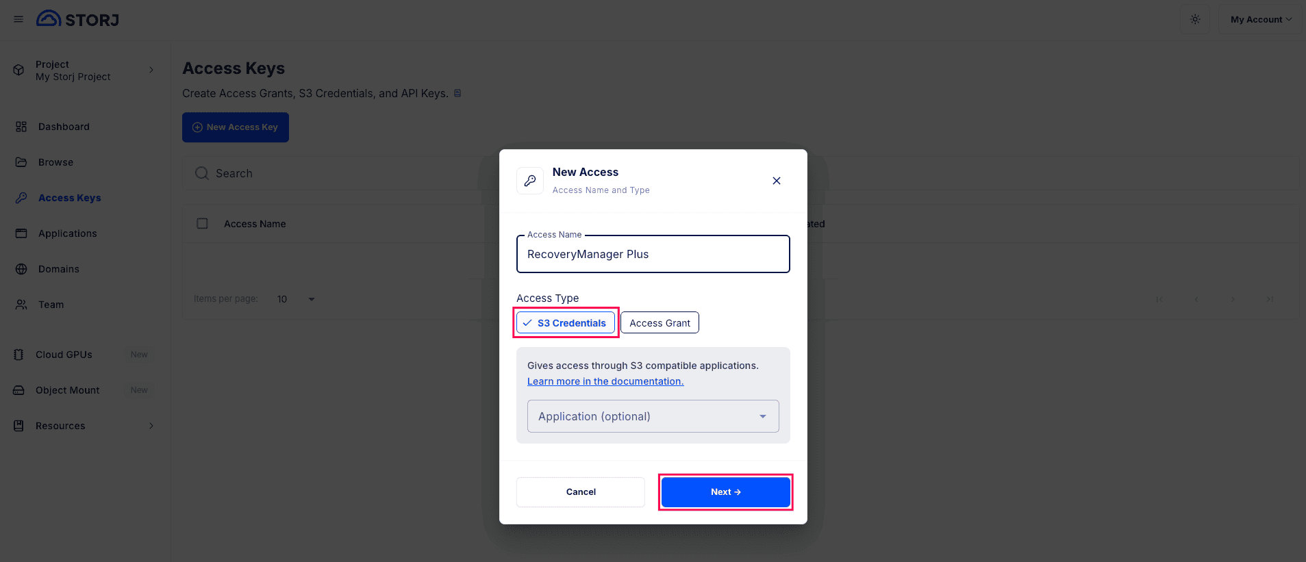Click the Next button in the dialog

[725, 491]
